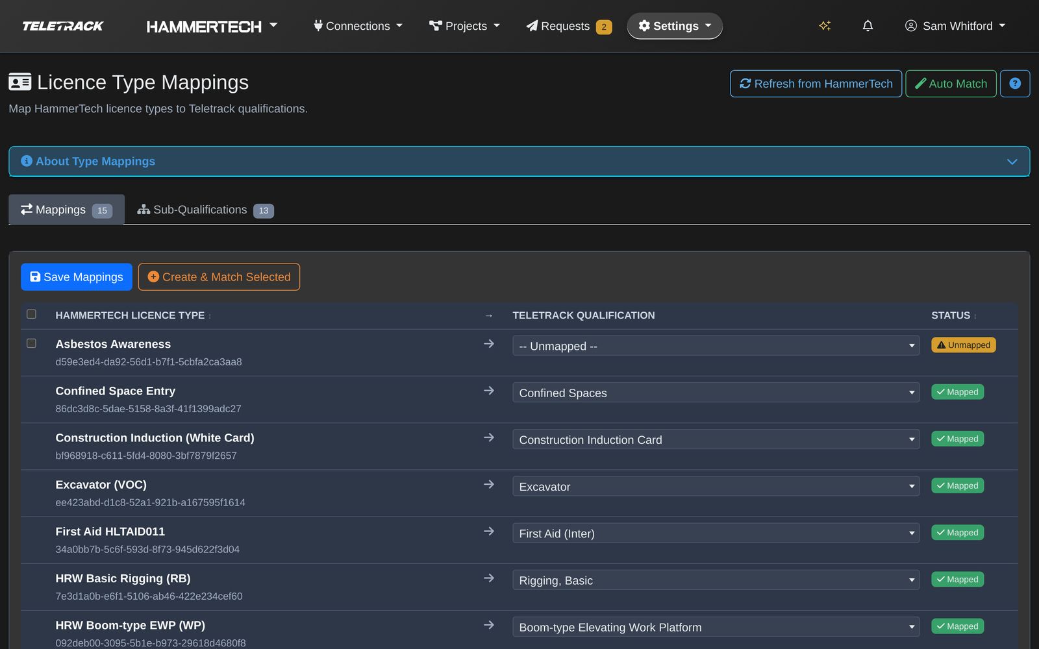The height and width of the screenshot is (649, 1039).
Task: Switch to the Sub-Qualifications tab
Action: [205, 210]
